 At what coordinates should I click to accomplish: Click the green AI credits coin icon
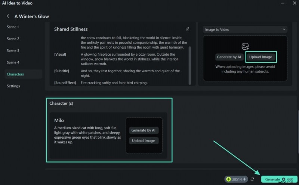coord(228,179)
